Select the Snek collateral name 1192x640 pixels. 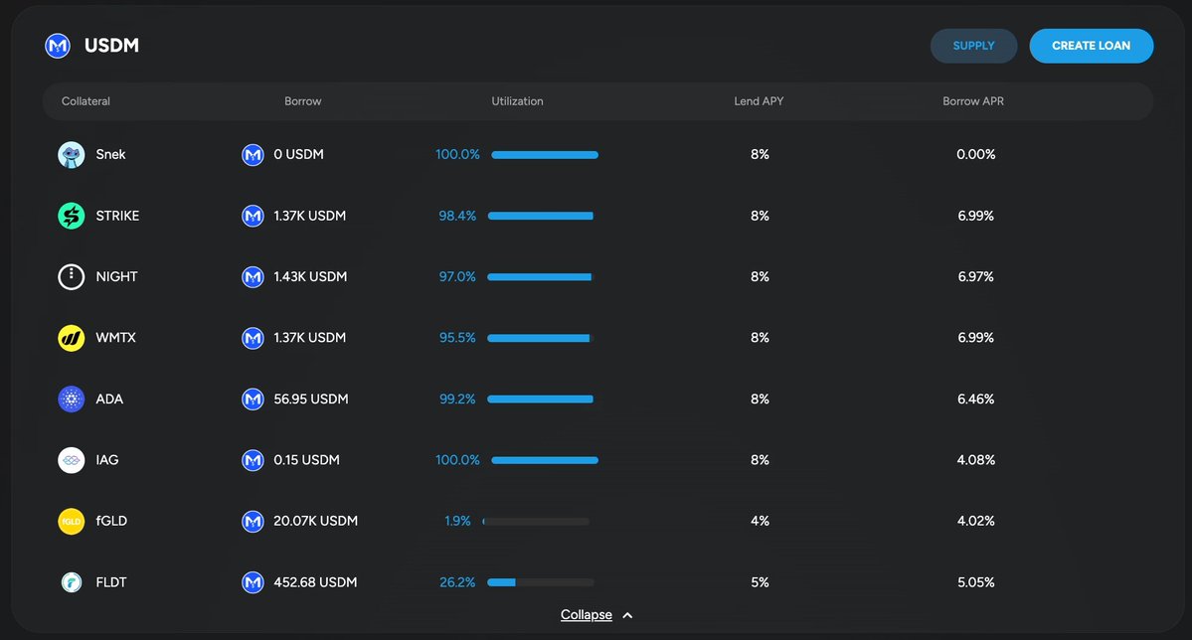pyautogui.click(x=110, y=154)
